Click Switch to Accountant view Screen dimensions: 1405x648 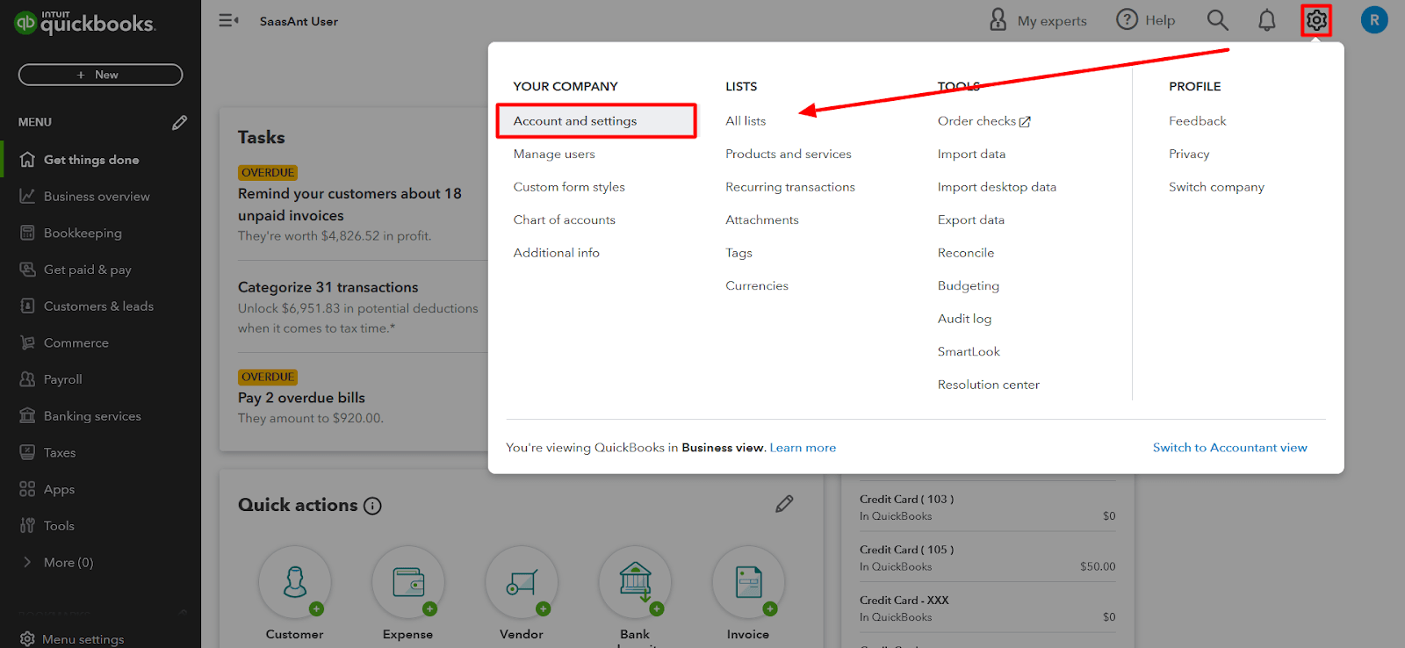click(x=1229, y=448)
